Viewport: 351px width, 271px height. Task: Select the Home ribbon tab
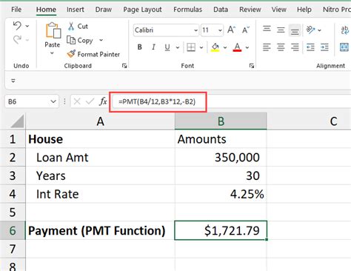(x=46, y=10)
